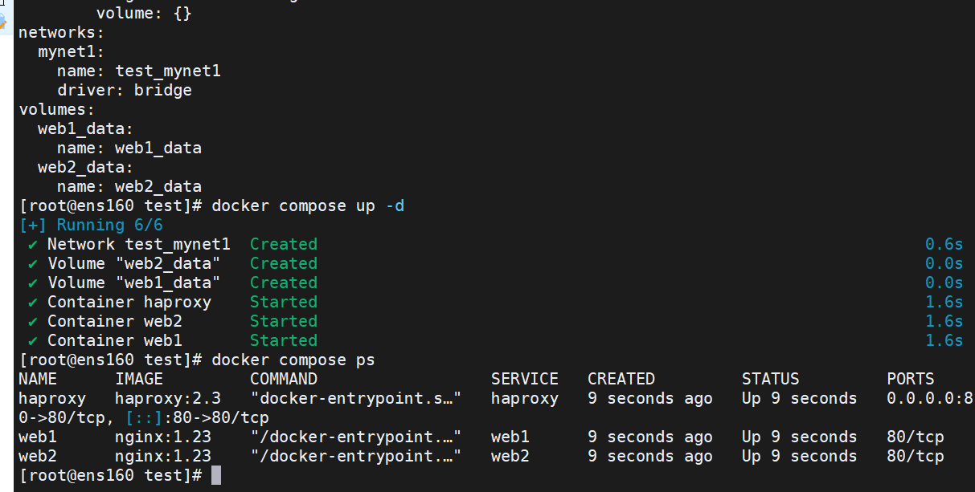The height and width of the screenshot is (492, 975).
Task: Click the checkmark beside Network test_mynet1
Action: coord(33,244)
